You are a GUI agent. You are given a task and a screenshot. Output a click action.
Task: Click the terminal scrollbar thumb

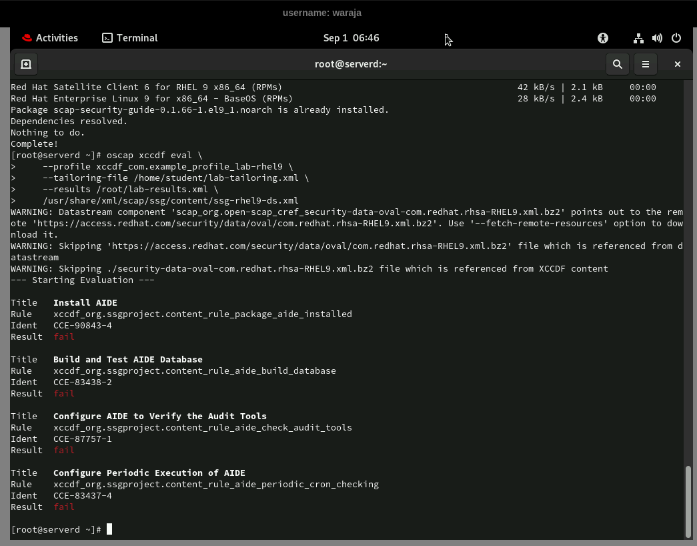(688, 502)
